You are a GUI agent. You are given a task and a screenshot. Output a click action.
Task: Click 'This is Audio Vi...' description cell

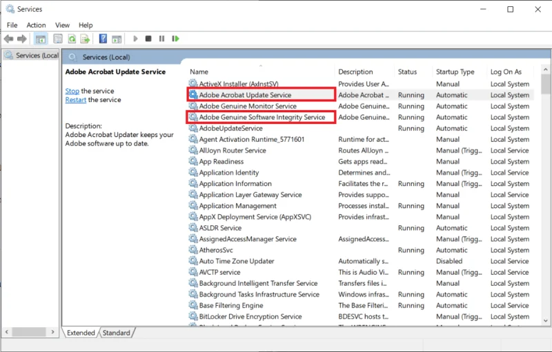tap(364, 272)
